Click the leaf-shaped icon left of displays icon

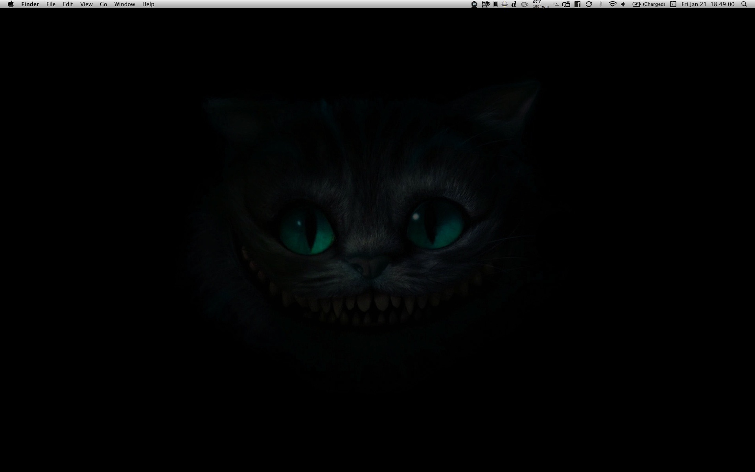pos(556,4)
